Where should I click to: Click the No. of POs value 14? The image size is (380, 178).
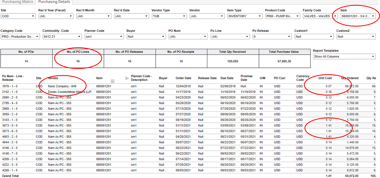coord(27,61)
